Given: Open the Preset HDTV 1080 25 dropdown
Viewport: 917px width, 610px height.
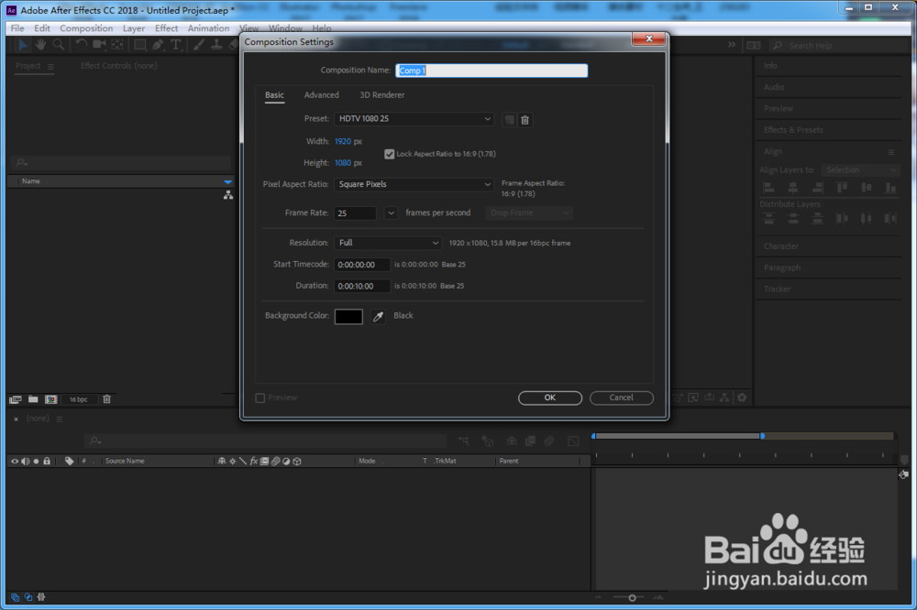Looking at the screenshot, I should click(414, 119).
